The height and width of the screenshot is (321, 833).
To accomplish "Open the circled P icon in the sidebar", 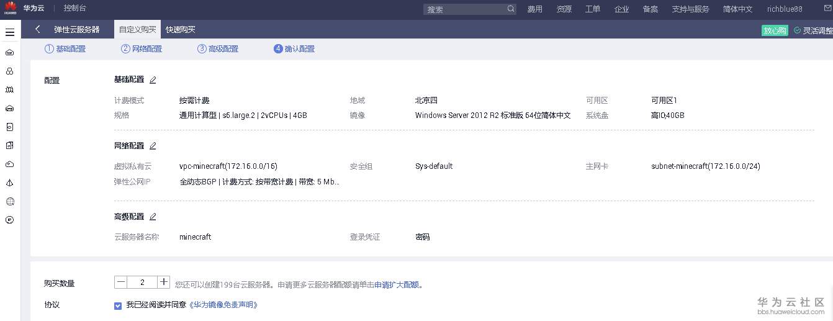I will point(10,220).
